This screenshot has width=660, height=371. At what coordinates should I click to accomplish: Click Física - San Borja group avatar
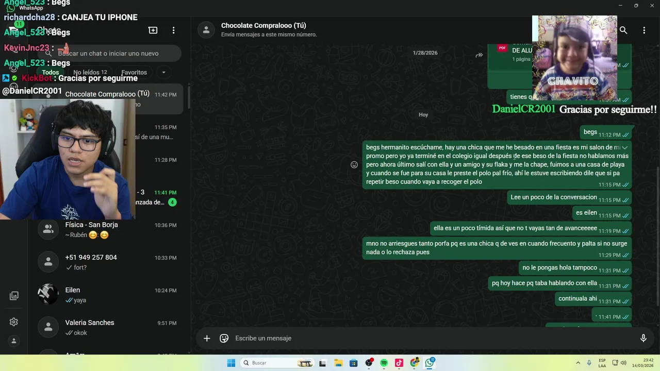point(48,229)
